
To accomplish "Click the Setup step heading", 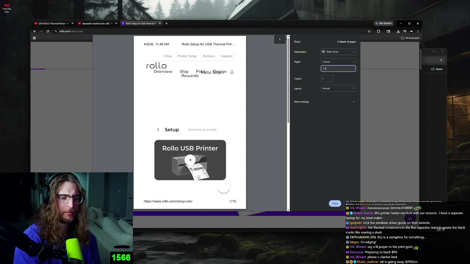I will [171, 129].
